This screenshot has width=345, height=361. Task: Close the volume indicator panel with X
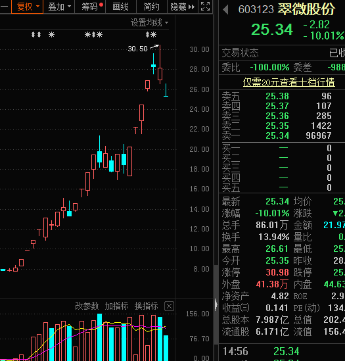pyautogui.click(x=169, y=306)
